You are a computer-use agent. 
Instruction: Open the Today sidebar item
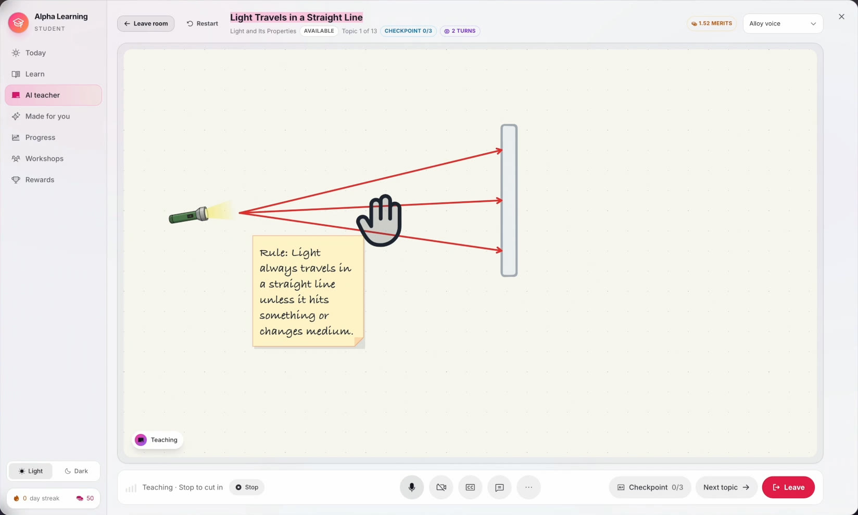[53, 53]
